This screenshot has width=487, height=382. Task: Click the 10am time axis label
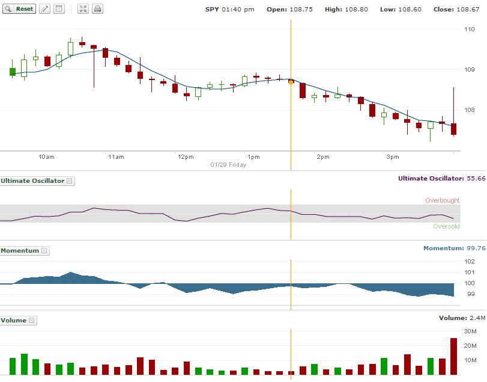[x=46, y=157]
